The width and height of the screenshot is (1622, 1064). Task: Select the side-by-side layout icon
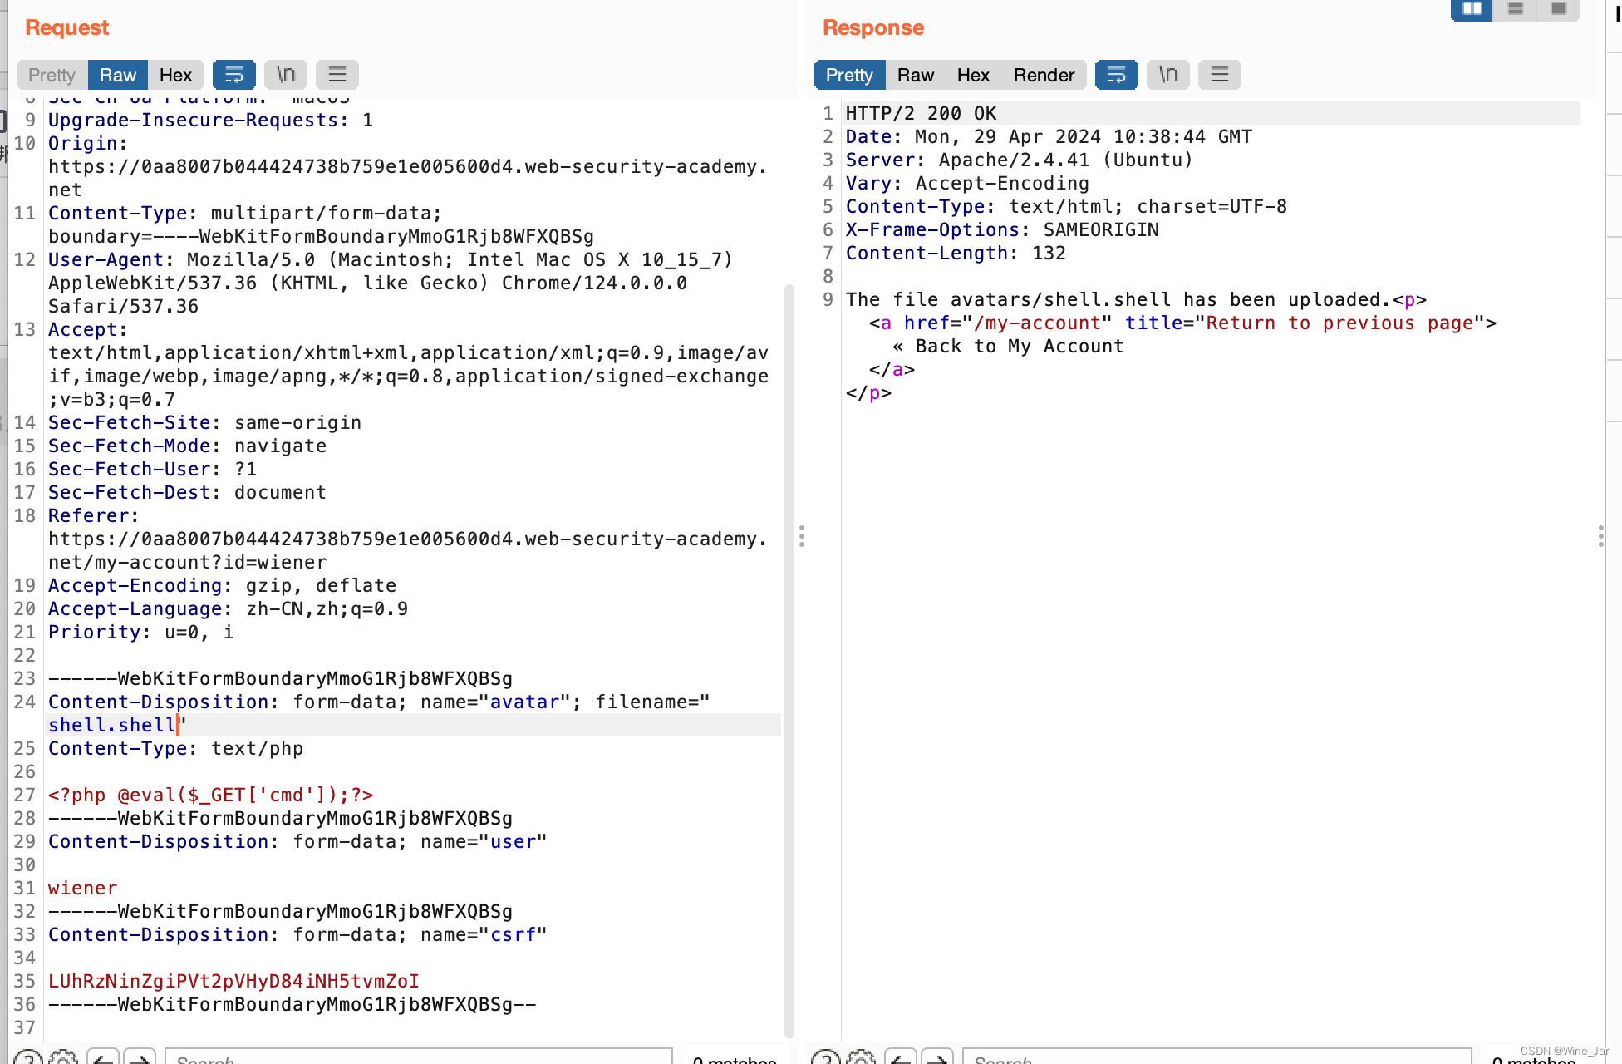(1472, 9)
